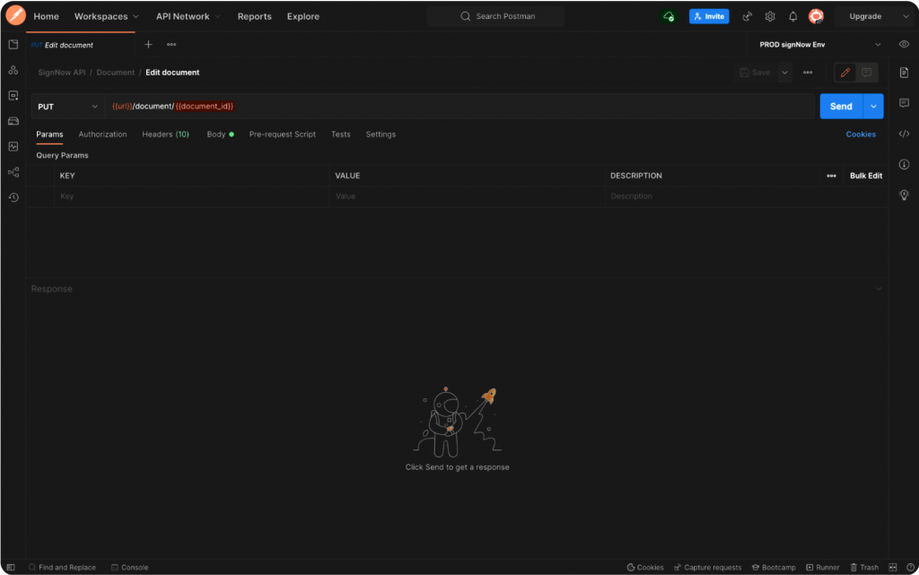Switch to edit mode pencil toggle

(x=845, y=73)
